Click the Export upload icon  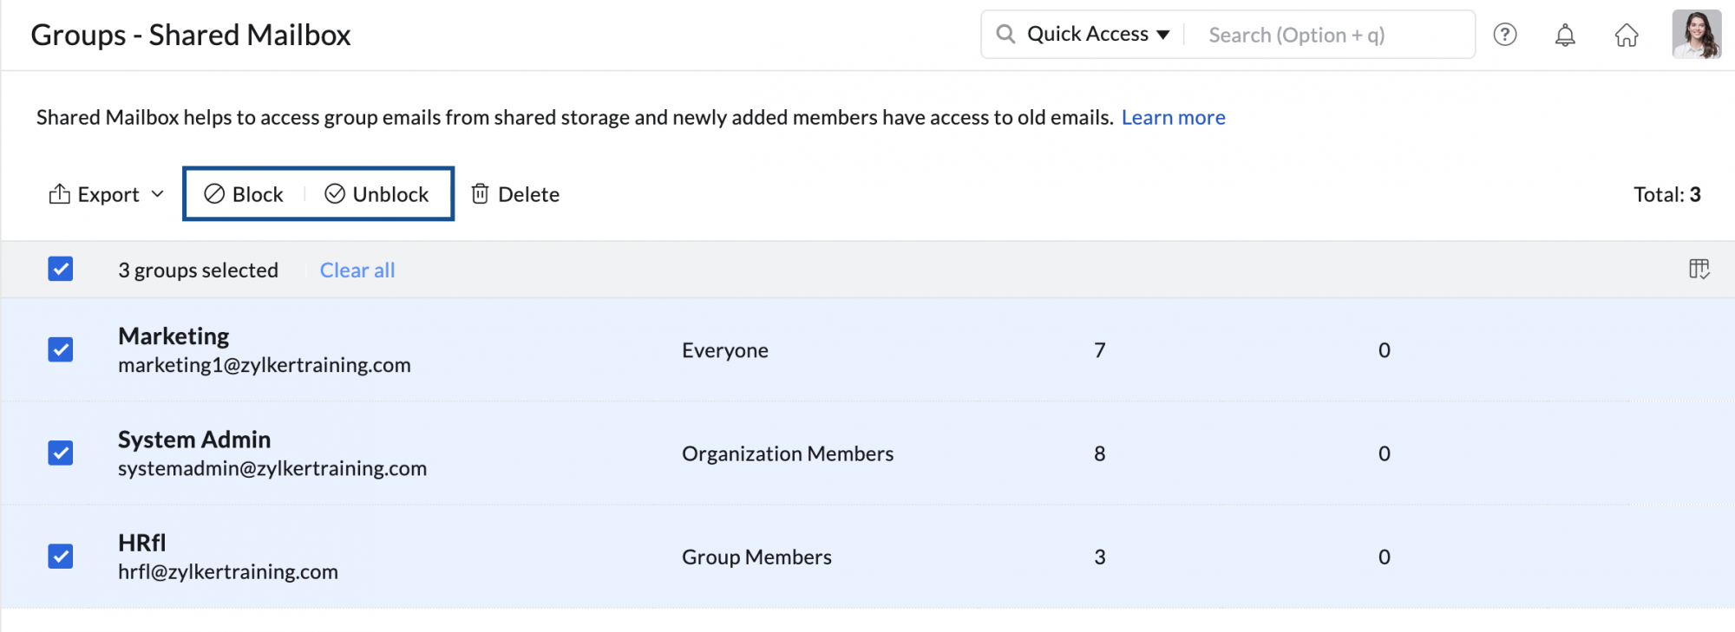coord(60,194)
